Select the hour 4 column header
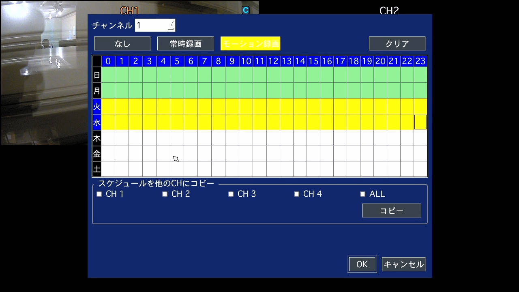The width and height of the screenshot is (519, 292). (x=163, y=61)
